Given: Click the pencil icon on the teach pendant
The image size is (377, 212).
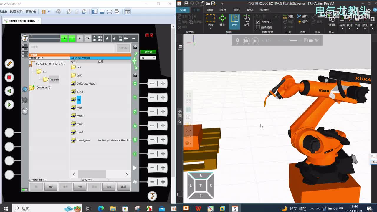Looking at the screenshot, I should click(x=9, y=63).
